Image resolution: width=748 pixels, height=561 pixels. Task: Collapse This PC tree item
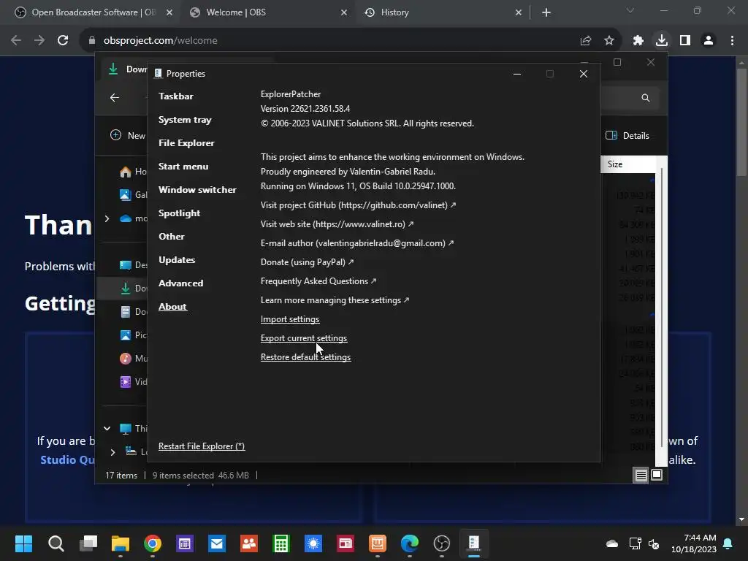[107, 428]
